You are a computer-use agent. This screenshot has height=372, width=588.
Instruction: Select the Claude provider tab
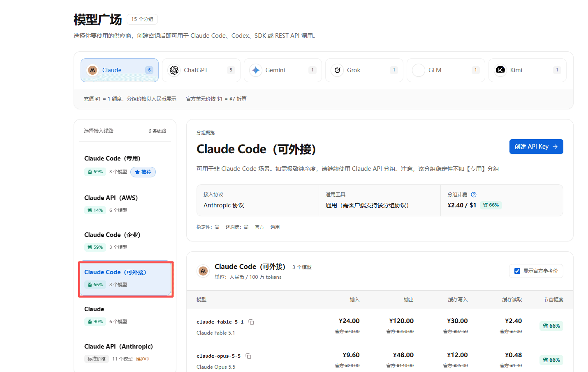(x=120, y=70)
